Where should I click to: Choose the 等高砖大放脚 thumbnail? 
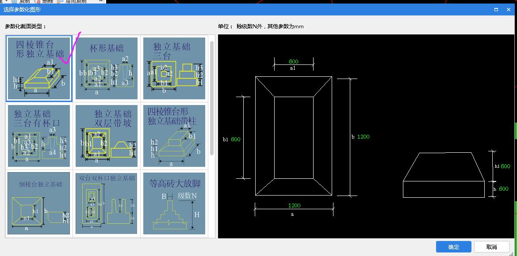tap(174, 203)
